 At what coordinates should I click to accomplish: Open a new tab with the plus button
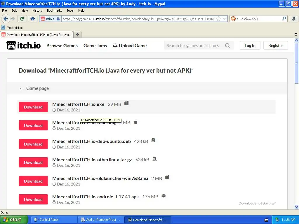point(77,34)
